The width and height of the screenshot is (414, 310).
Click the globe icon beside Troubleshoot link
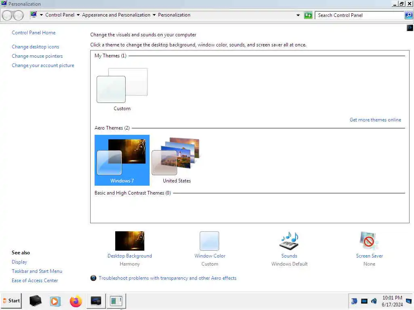coord(93,278)
